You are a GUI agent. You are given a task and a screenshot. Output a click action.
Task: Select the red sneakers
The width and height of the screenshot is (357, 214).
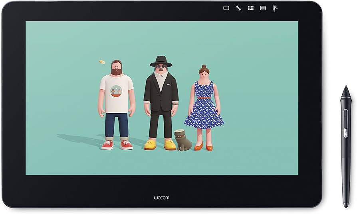click(117, 145)
